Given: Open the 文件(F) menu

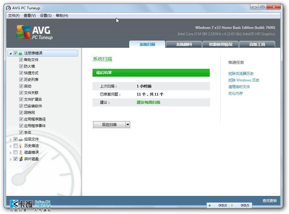Looking at the screenshot, I should pos(14,16).
